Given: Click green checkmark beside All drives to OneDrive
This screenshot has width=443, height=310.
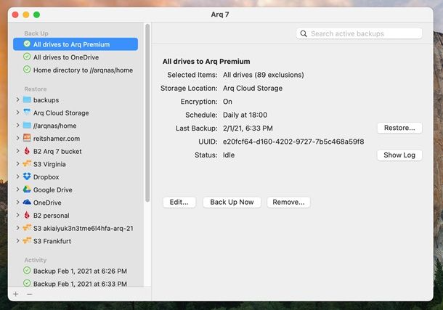Looking at the screenshot, I should pyautogui.click(x=27, y=57).
